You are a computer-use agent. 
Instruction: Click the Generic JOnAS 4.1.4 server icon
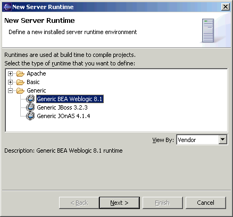(x=30, y=116)
